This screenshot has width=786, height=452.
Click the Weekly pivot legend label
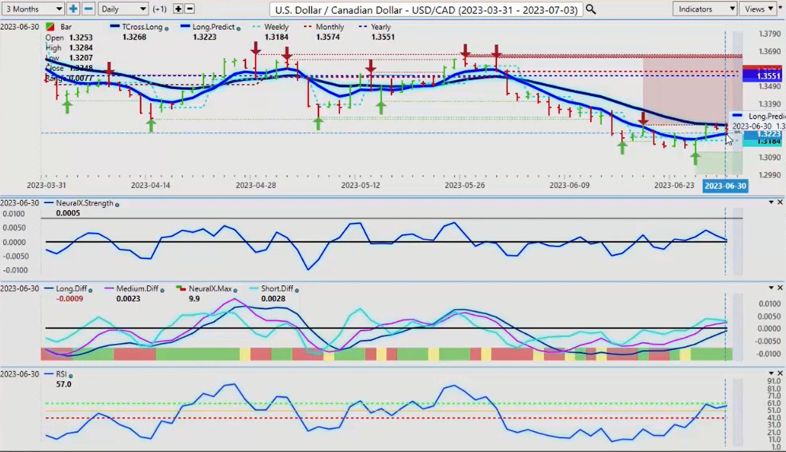click(277, 27)
